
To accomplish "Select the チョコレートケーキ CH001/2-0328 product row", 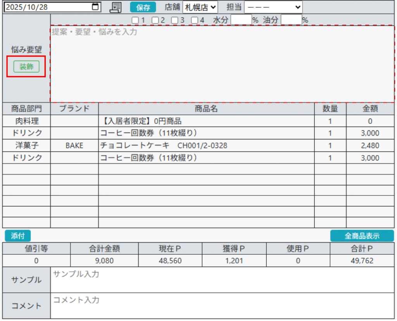I will [206, 146].
